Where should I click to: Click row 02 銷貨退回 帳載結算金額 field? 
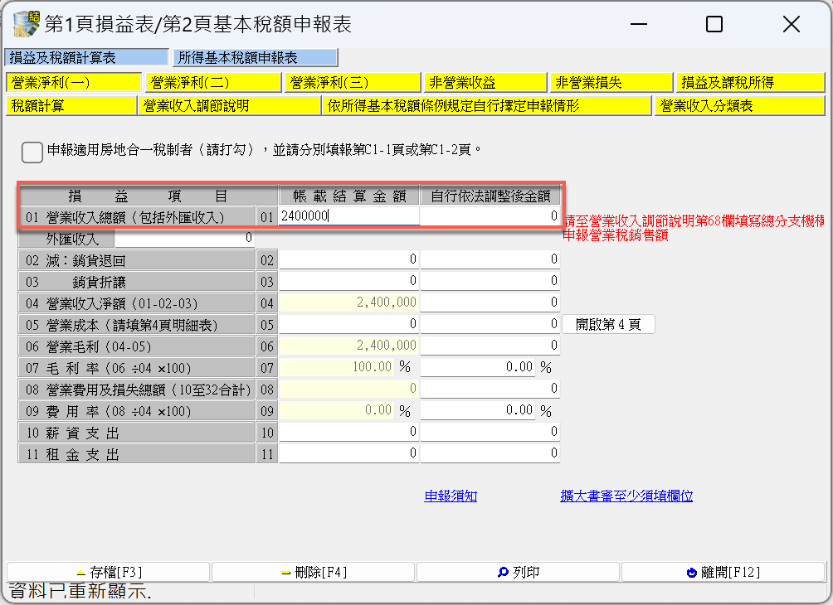349,259
